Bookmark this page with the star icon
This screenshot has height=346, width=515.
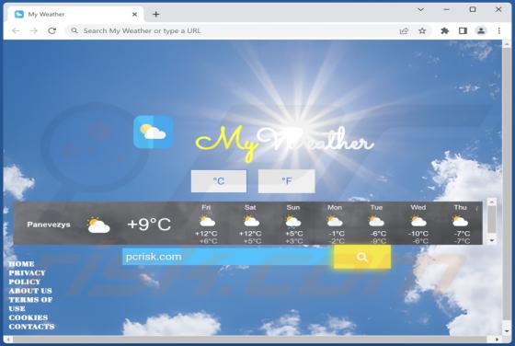[x=422, y=31]
